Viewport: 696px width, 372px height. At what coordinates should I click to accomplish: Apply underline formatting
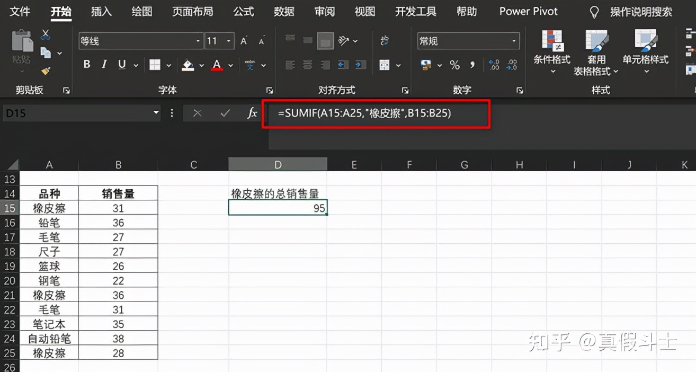[x=121, y=64]
